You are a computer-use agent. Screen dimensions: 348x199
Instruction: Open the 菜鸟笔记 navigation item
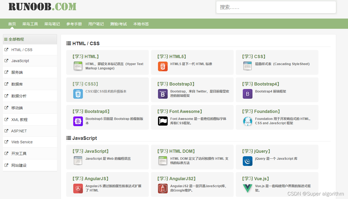click(52, 24)
